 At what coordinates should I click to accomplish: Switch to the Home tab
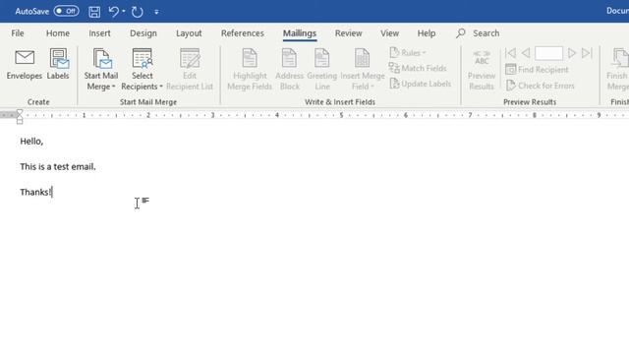[58, 33]
